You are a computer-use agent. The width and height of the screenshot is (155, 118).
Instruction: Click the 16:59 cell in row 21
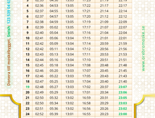86,98
